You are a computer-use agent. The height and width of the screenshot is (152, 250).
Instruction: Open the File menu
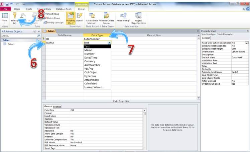coord(6,9)
